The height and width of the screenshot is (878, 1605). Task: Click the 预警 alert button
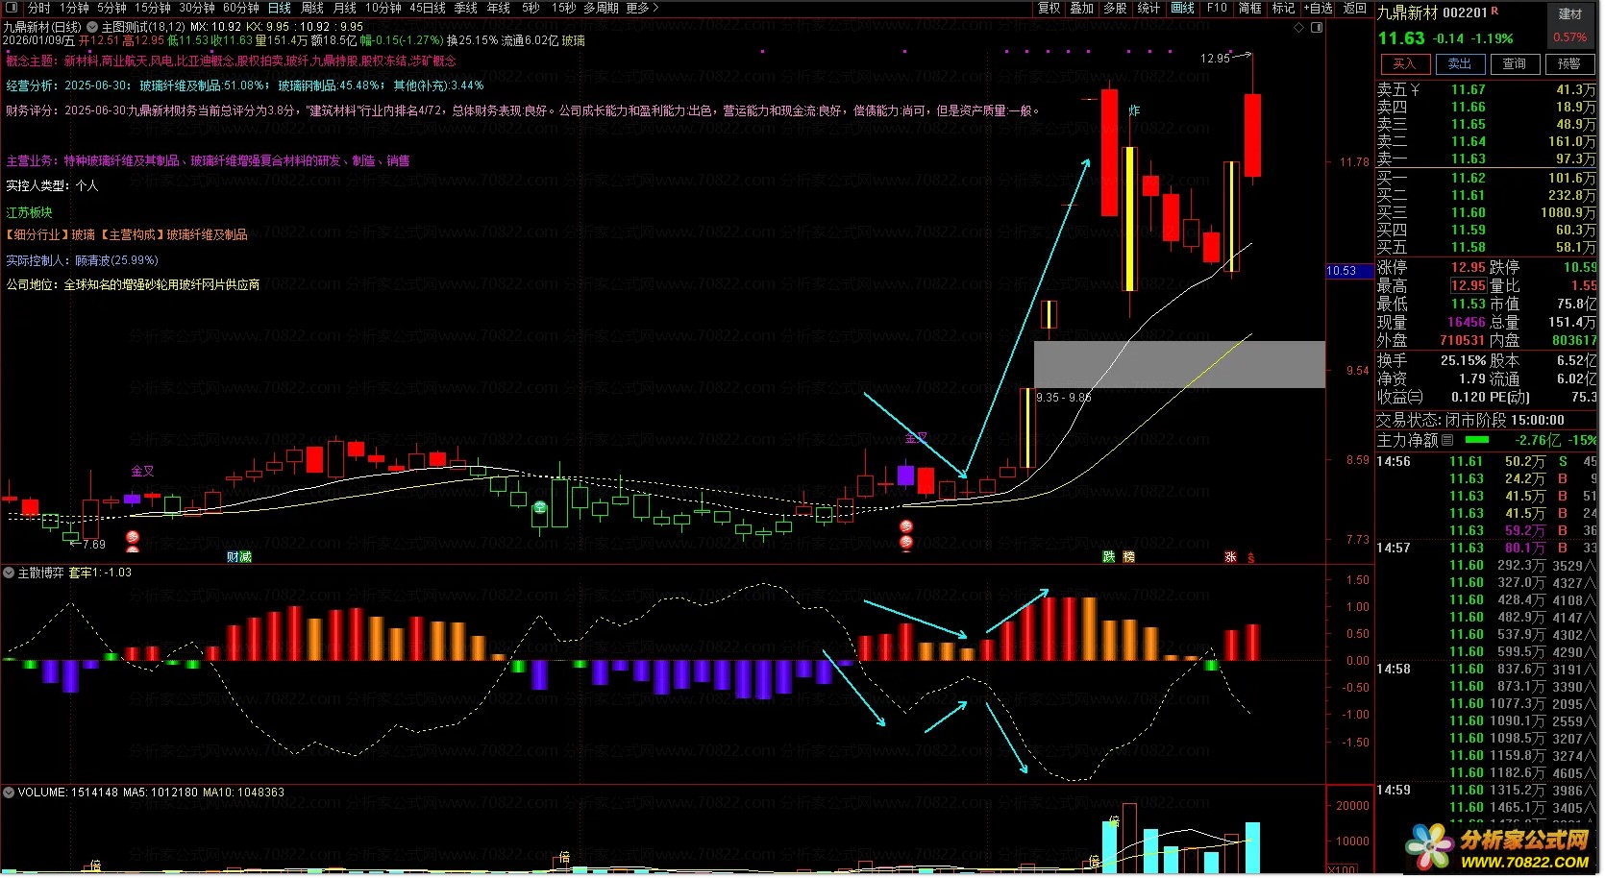tap(1569, 63)
